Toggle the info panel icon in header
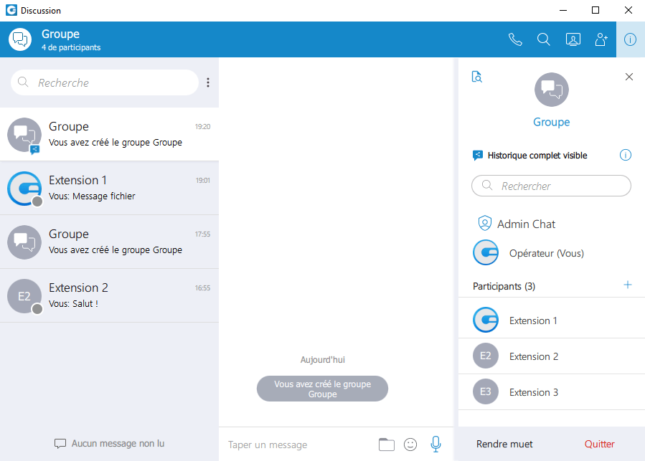645x461 pixels. pyautogui.click(x=630, y=39)
